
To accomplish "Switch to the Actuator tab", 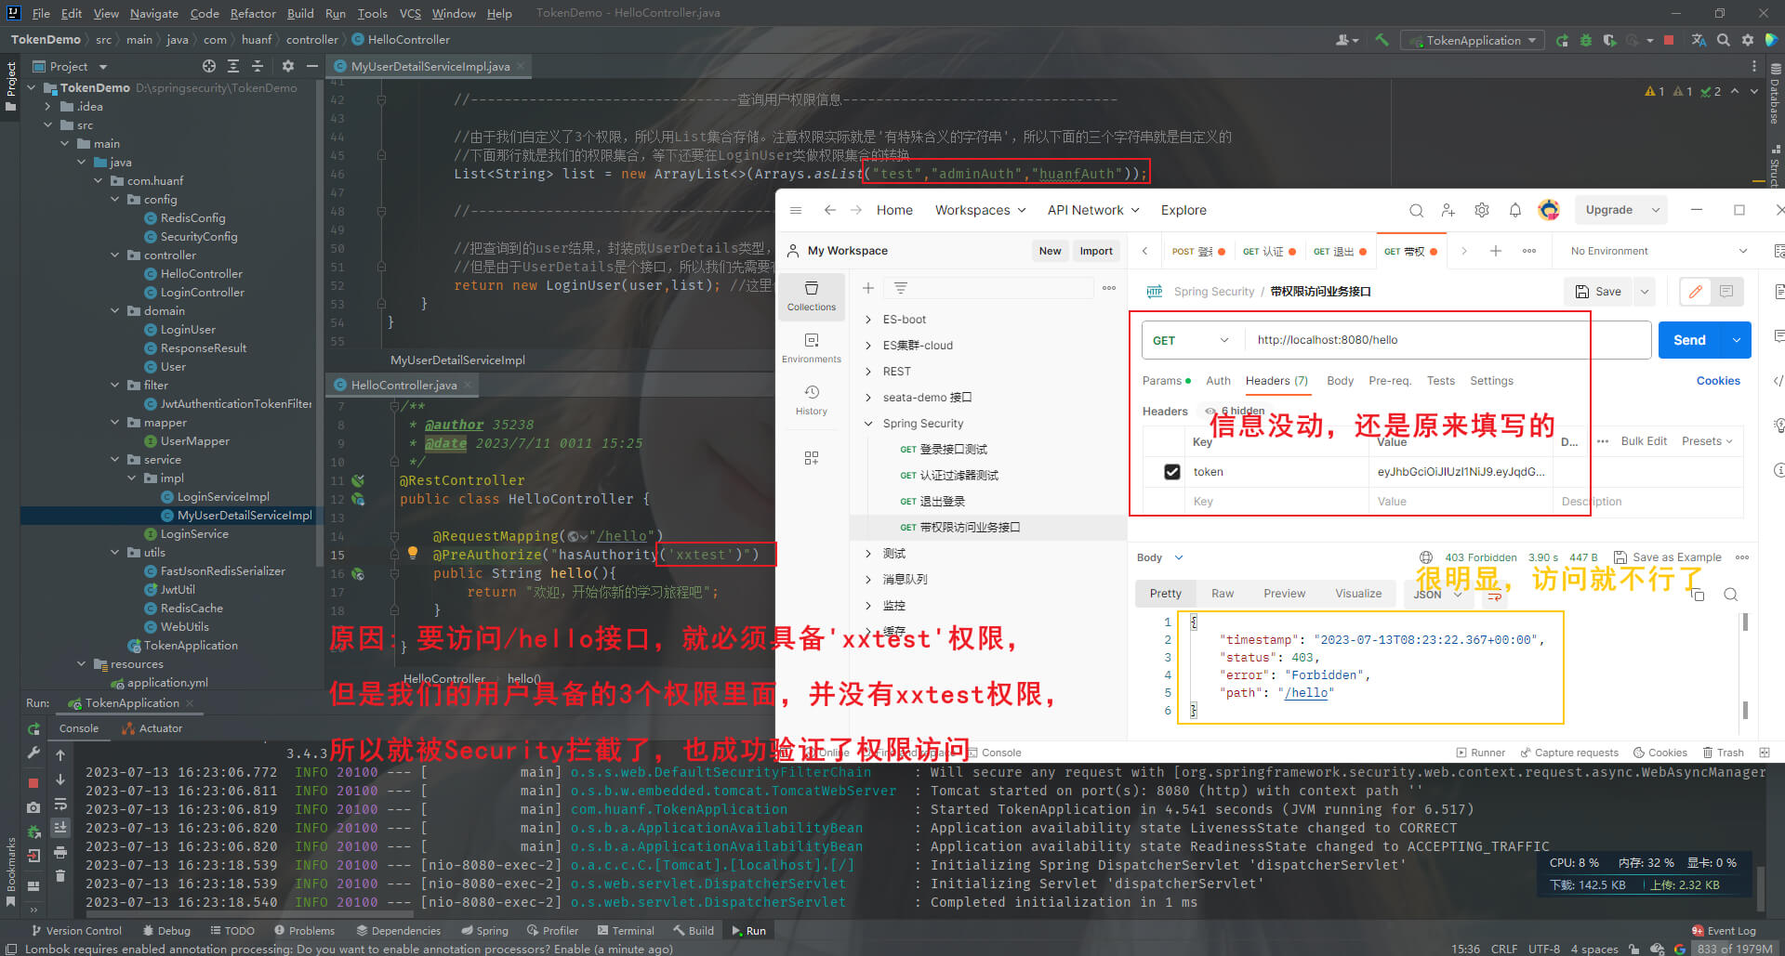I will click(152, 728).
